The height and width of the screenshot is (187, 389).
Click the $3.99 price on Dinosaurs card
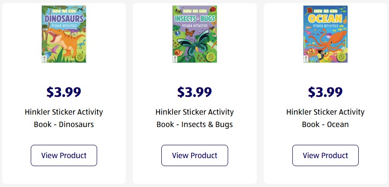click(x=64, y=92)
